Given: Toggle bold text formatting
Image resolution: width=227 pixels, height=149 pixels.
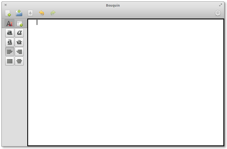Looking at the screenshot, I should (x=10, y=33).
